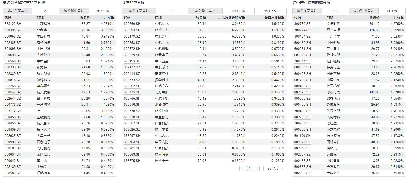Click sort arrow beside 高装细分50权重 header

tap(219, 18)
